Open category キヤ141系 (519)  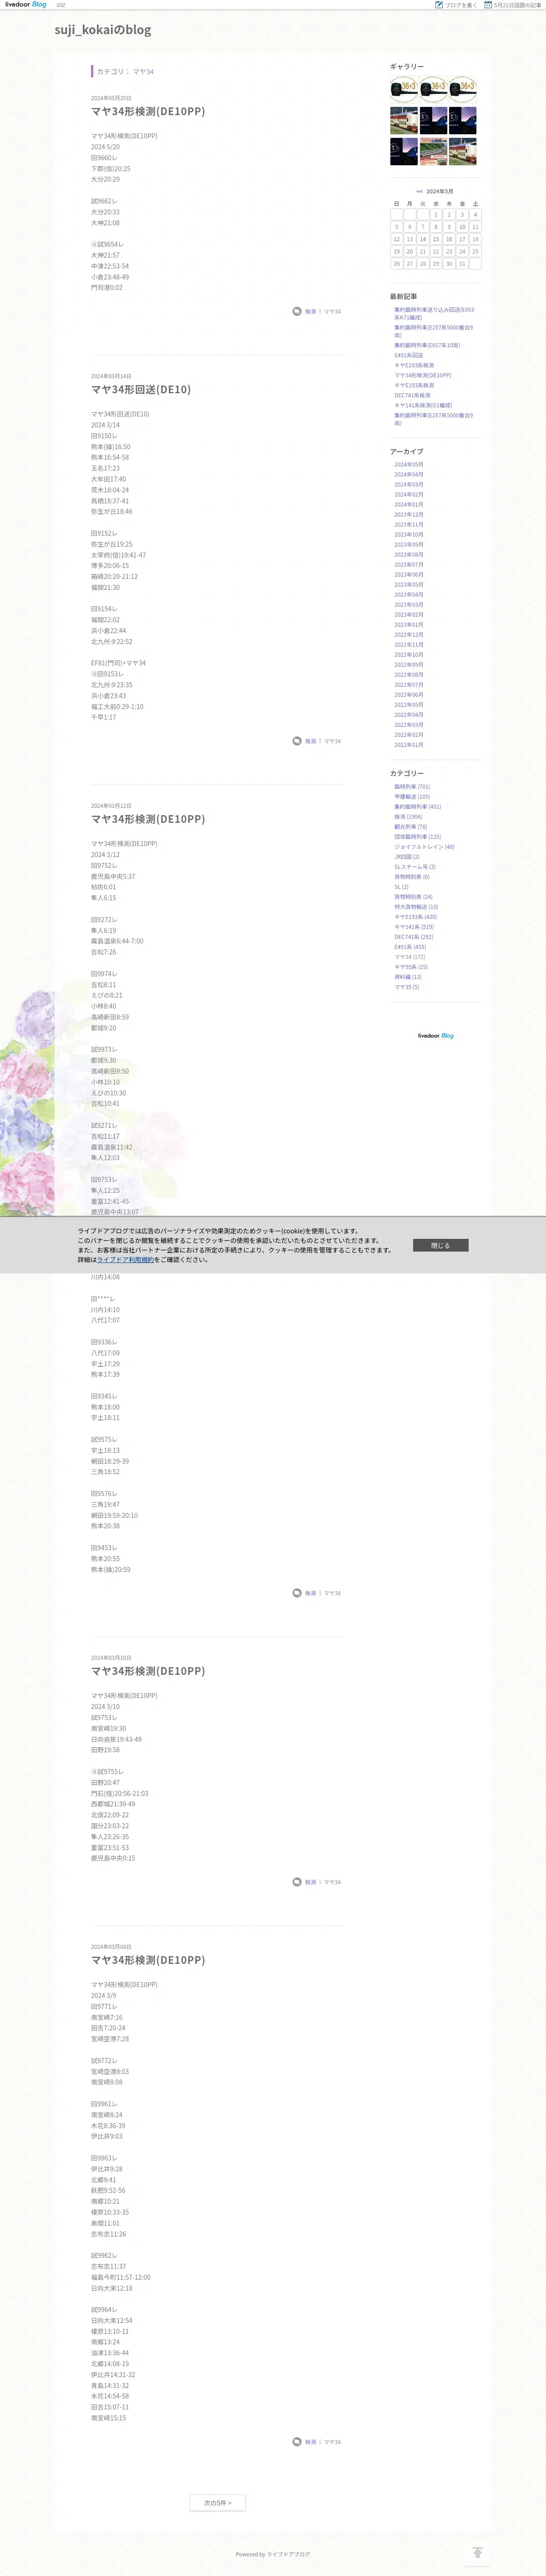click(x=414, y=927)
